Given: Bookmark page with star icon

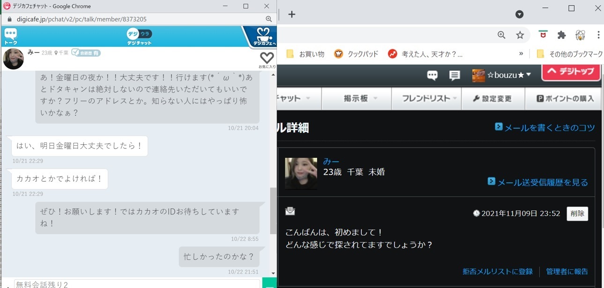Looking at the screenshot, I should click(520, 35).
